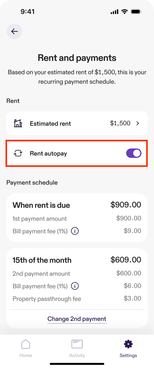The width and height of the screenshot is (154, 368).
Task: Open the Estimated rent row
Action: [x=77, y=123]
